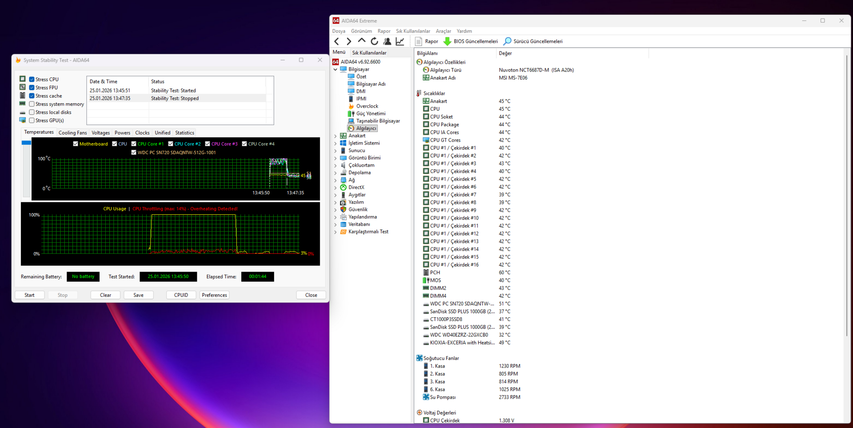Viewport: 853px width, 428px height.
Task: Click the Clear button
Action: click(x=105, y=295)
